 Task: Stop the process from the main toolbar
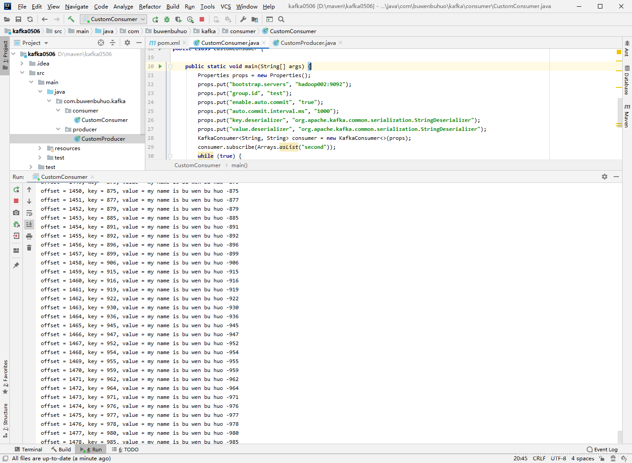[x=202, y=19]
